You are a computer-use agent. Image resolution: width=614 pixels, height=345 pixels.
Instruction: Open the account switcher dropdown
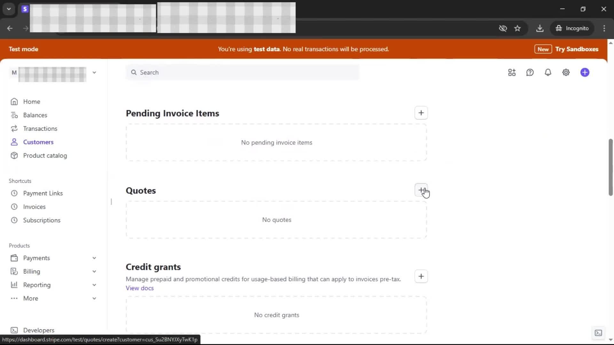(94, 73)
